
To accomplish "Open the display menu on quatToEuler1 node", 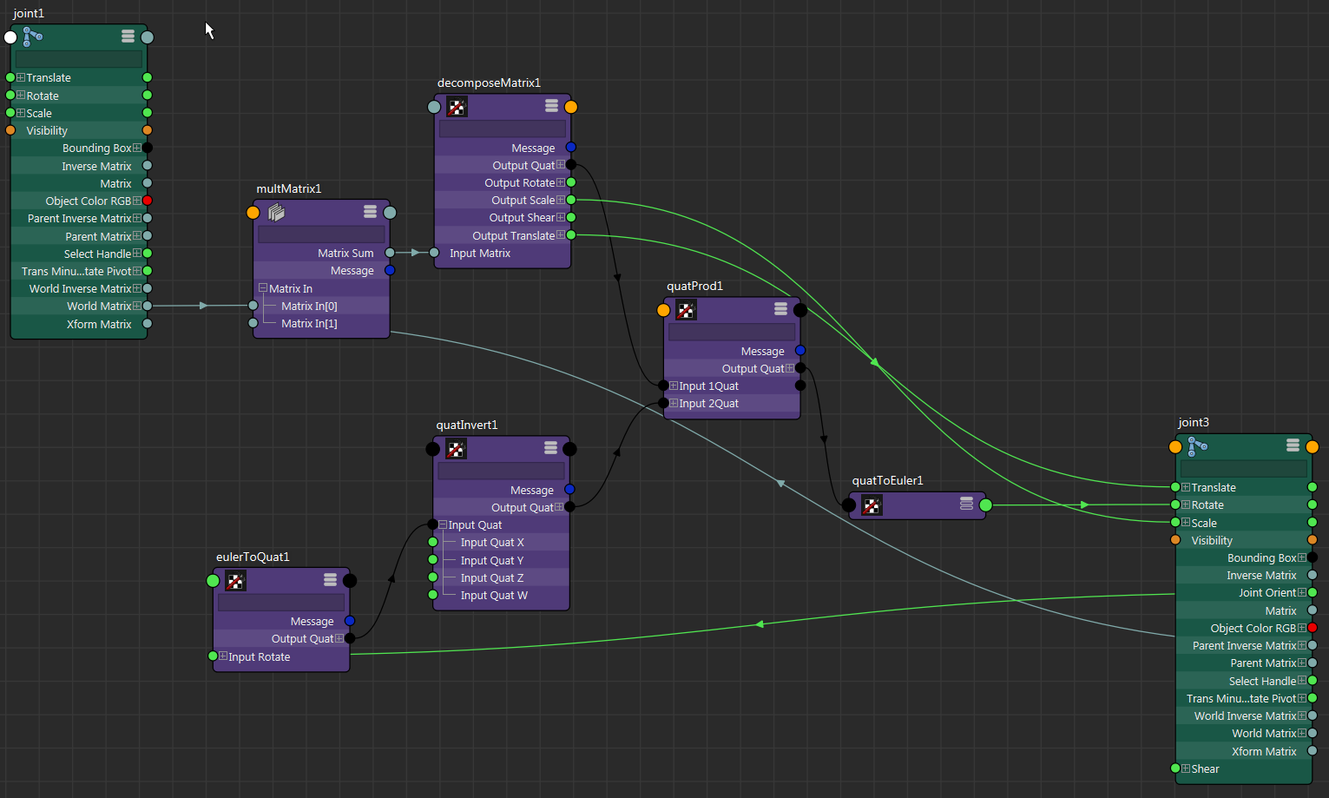I will 966,504.
